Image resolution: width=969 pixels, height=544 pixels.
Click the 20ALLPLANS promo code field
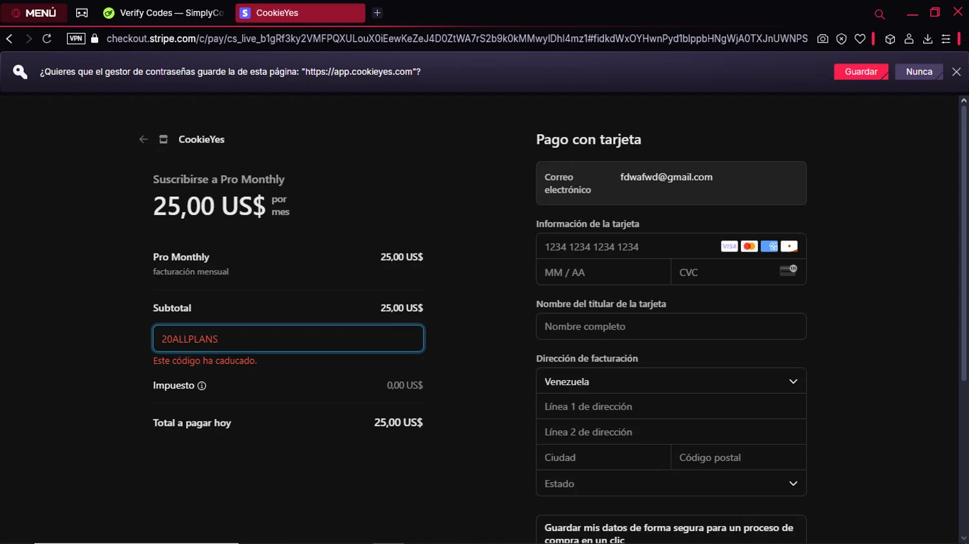coord(288,339)
